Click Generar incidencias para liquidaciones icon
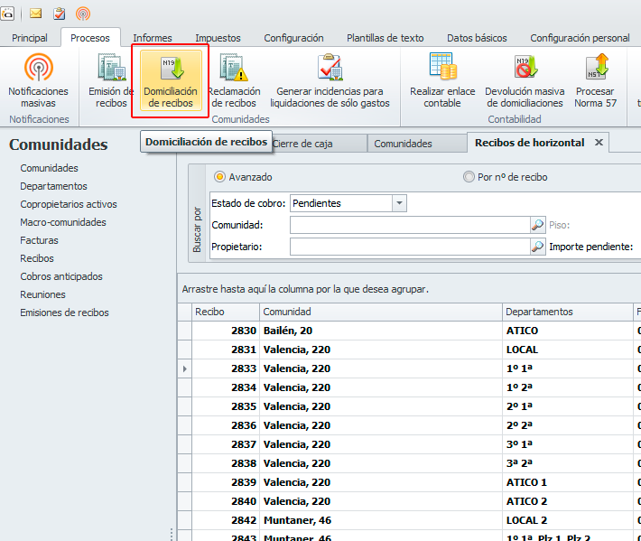Image resolution: width=641 pixels, height=541 pixels. [x=330, y=70]
